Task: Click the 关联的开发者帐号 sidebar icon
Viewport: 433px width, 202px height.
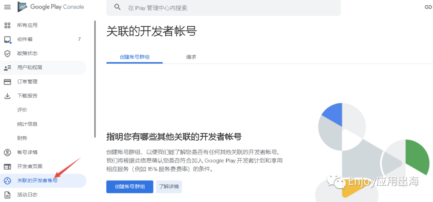Action: pyautogui.click(x=8, y=181)
